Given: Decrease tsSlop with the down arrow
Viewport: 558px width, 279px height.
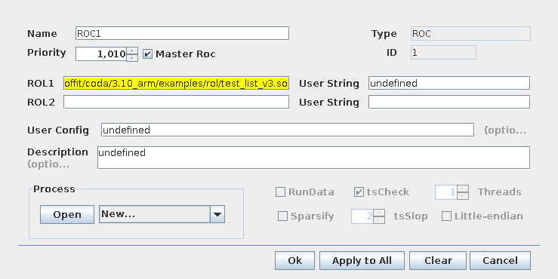Looking at the screenshot, I should click(x=379, y=220).
